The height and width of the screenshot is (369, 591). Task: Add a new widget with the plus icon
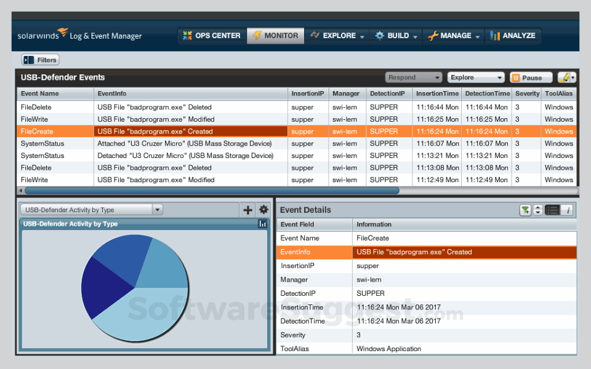247,210
